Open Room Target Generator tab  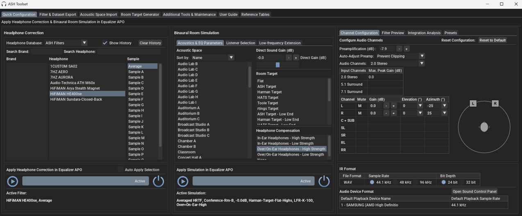[x=140, y=14]
